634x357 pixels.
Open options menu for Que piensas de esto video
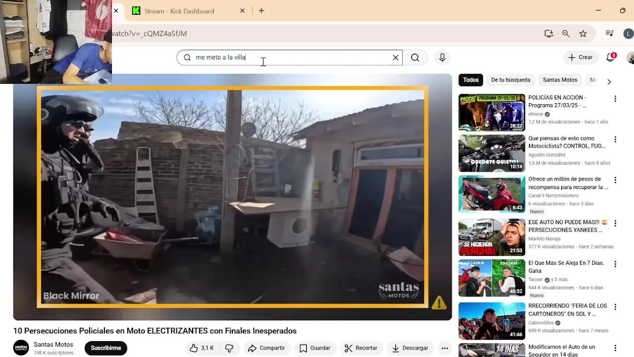pos(615,139)
